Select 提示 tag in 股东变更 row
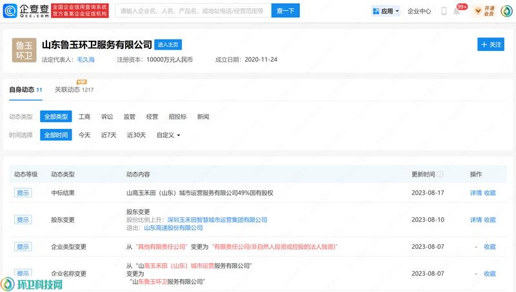The image size is (516, 292). click(x=23, y=220)
